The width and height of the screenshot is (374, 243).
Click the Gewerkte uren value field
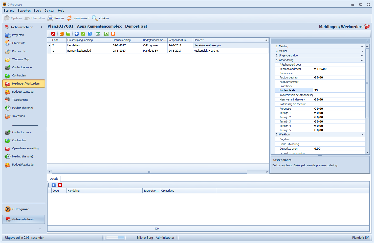pos(339,149)
